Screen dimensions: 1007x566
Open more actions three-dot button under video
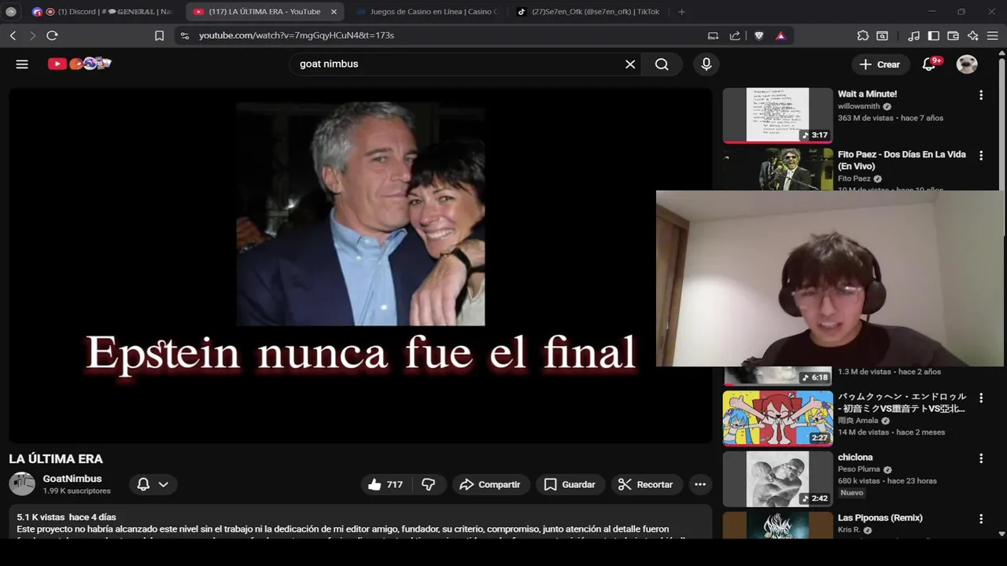pyautogui.click(x=700, y=484)
